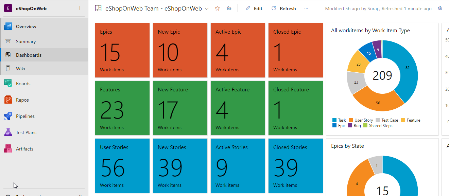Click the Task legend color swatch
Image resolution: width=449 pixels, height=196 pixels.
tap(334, 120)
